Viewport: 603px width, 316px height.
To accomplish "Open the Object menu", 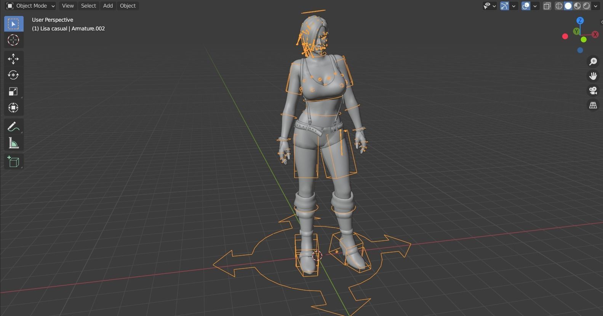I will point(128,6).
